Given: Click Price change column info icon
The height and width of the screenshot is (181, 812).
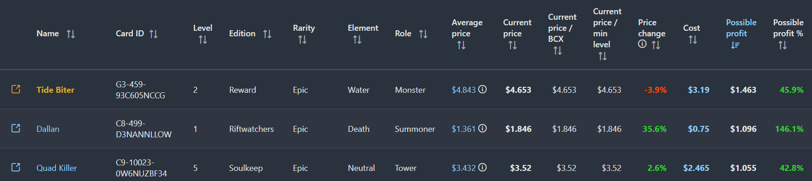Looking at the screenshot, I should coord(642,44).
